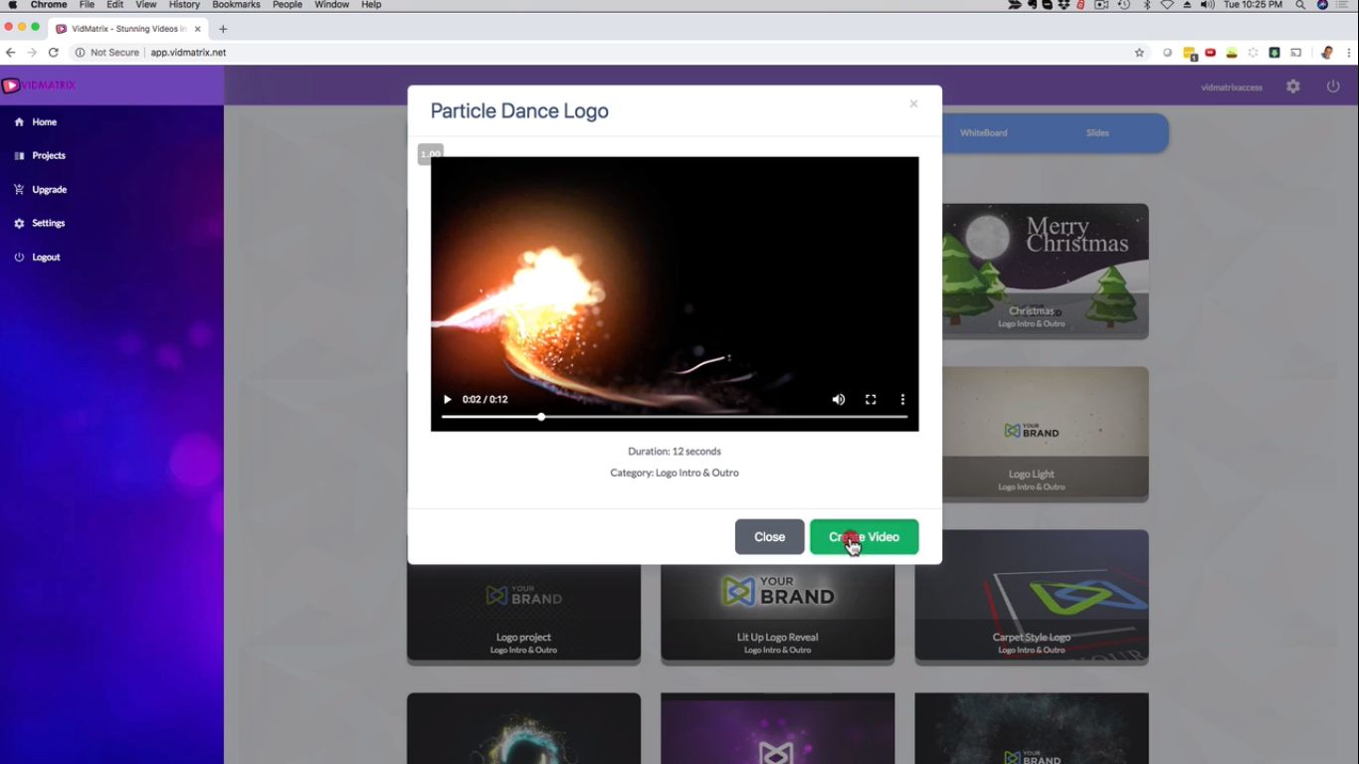
Task: Click the yellow extension icon with badge
Action: 1190,54
